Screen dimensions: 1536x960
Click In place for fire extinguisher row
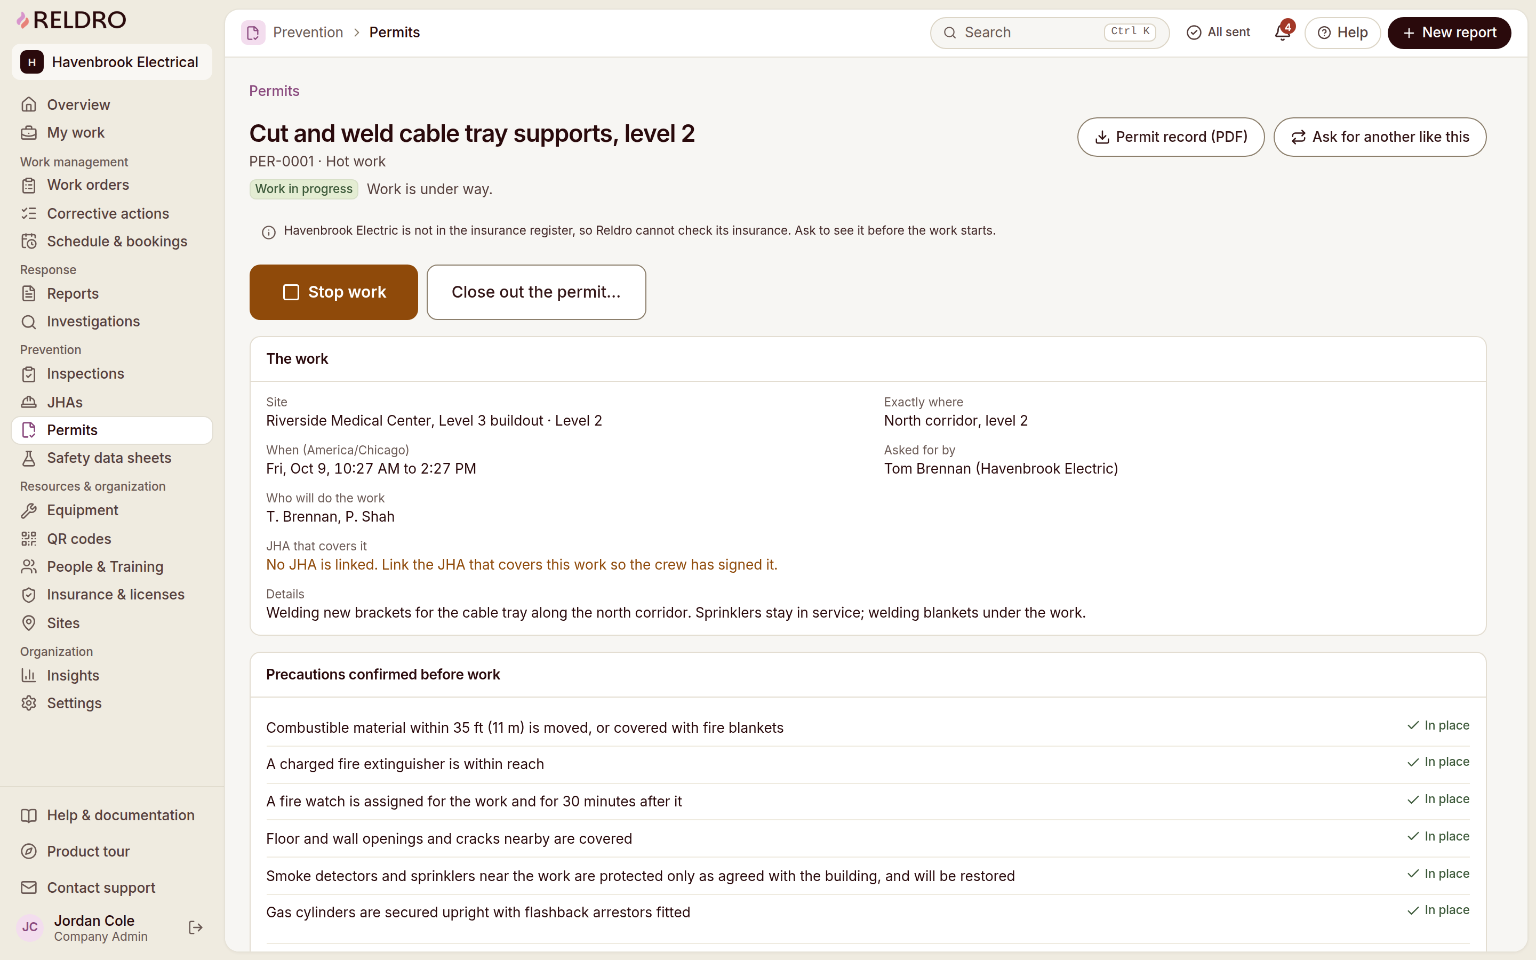point(1438,762)
